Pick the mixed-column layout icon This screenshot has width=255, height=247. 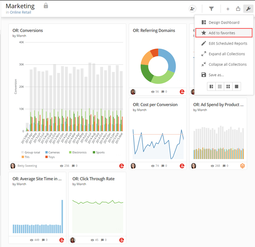coord(211,86)
